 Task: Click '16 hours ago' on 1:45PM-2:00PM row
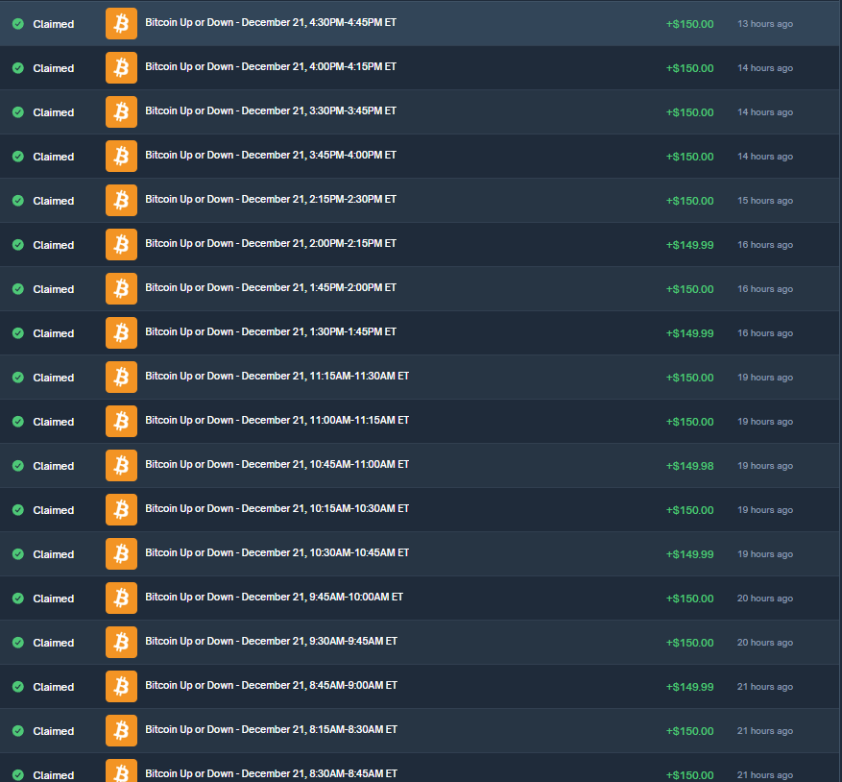765,288
